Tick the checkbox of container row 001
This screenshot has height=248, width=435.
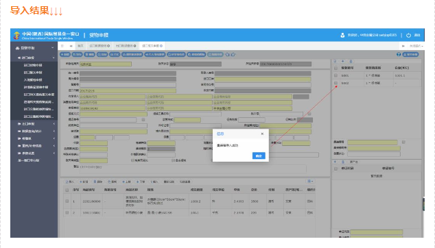tap(336, 75)
